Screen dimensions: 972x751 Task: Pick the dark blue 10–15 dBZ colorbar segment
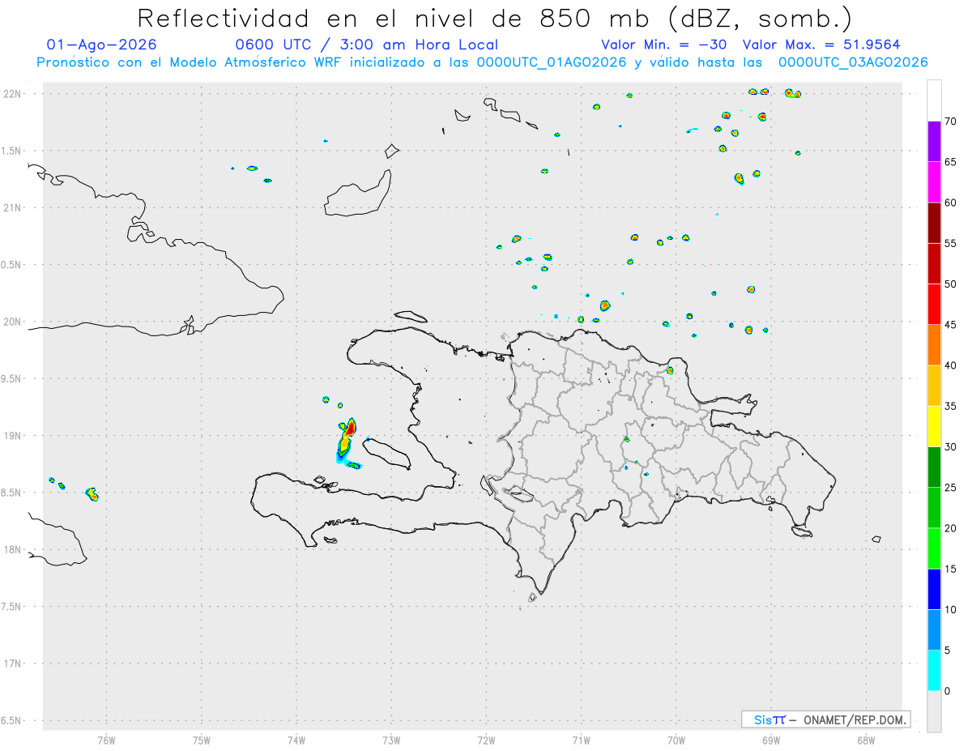[934, 589]
